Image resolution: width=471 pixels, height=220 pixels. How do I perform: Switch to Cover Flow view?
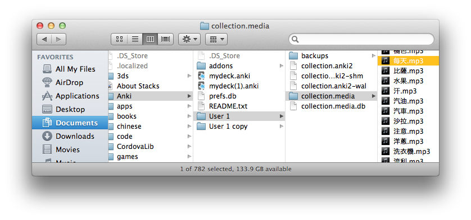[x=165, y=39]
